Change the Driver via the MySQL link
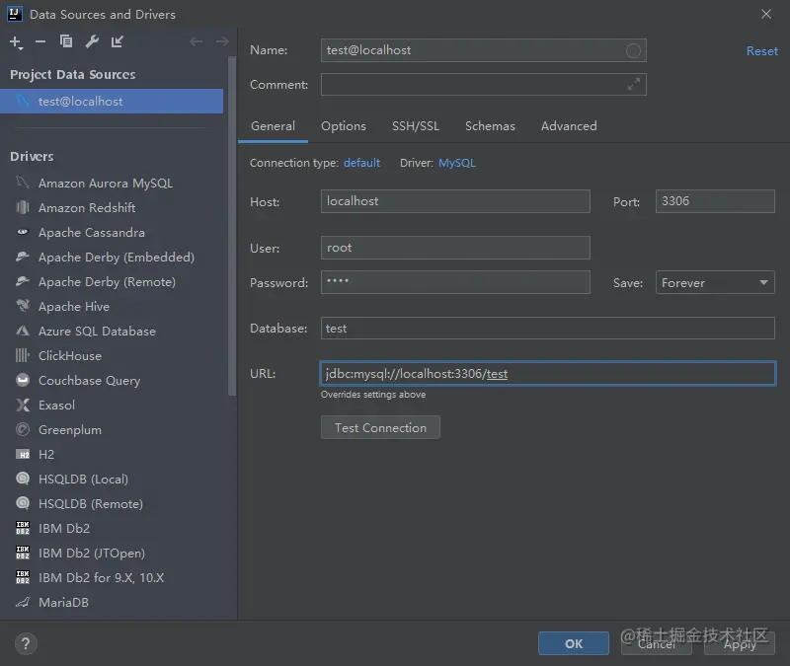Screen dimensions: 790x666 tap(457, 163)
